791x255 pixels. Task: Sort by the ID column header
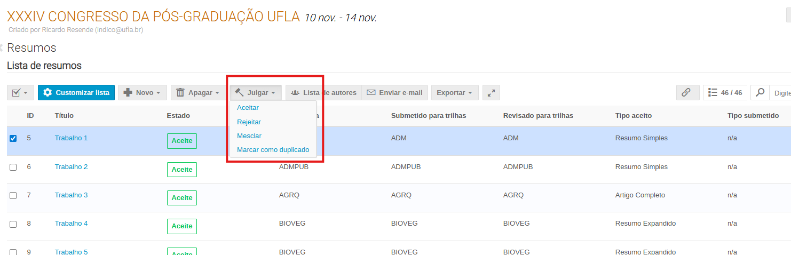(x=30, y=116)
